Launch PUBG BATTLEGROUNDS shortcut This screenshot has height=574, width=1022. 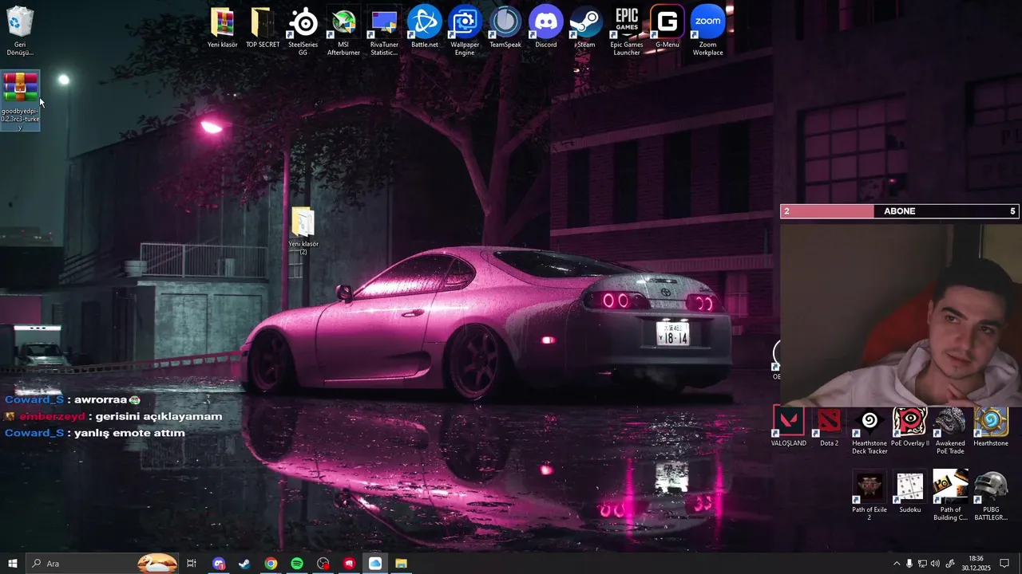pos(991,497)
